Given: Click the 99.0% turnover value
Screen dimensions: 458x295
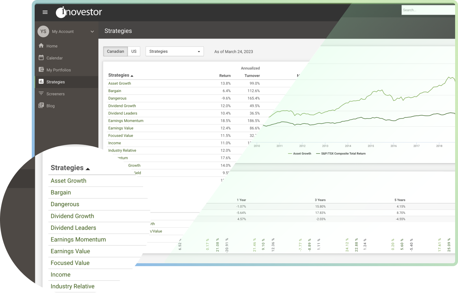Looking at the screenshot, I should click(255, 83).
